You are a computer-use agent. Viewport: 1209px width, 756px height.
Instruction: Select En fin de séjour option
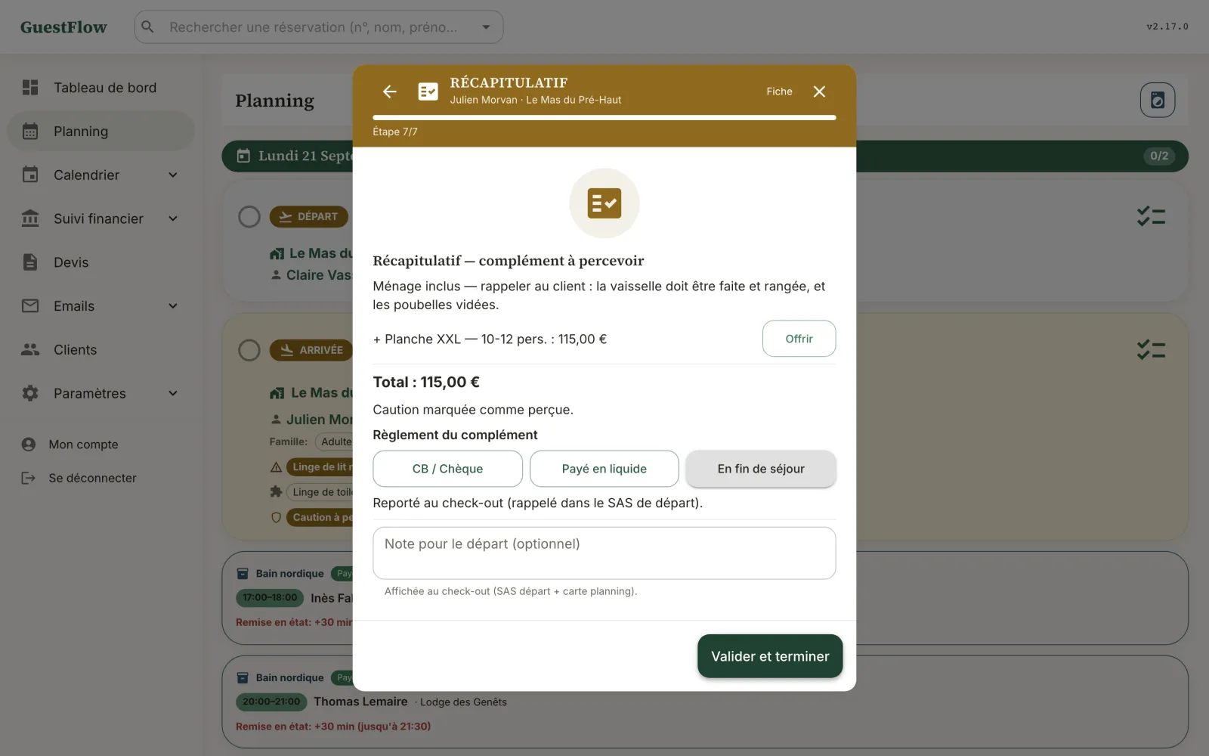[761, 469]
